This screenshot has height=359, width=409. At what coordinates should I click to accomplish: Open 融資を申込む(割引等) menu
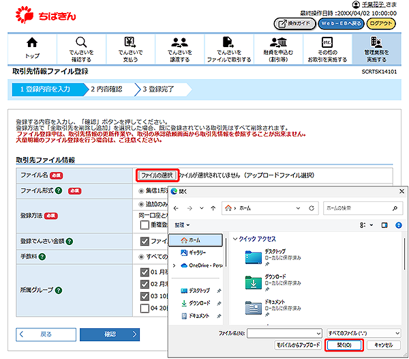click(278, 49)
